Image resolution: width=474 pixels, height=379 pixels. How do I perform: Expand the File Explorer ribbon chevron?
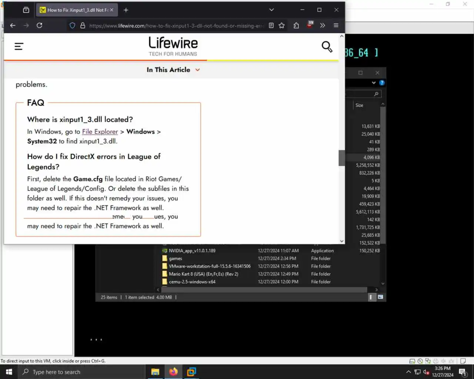click(374, 83)
